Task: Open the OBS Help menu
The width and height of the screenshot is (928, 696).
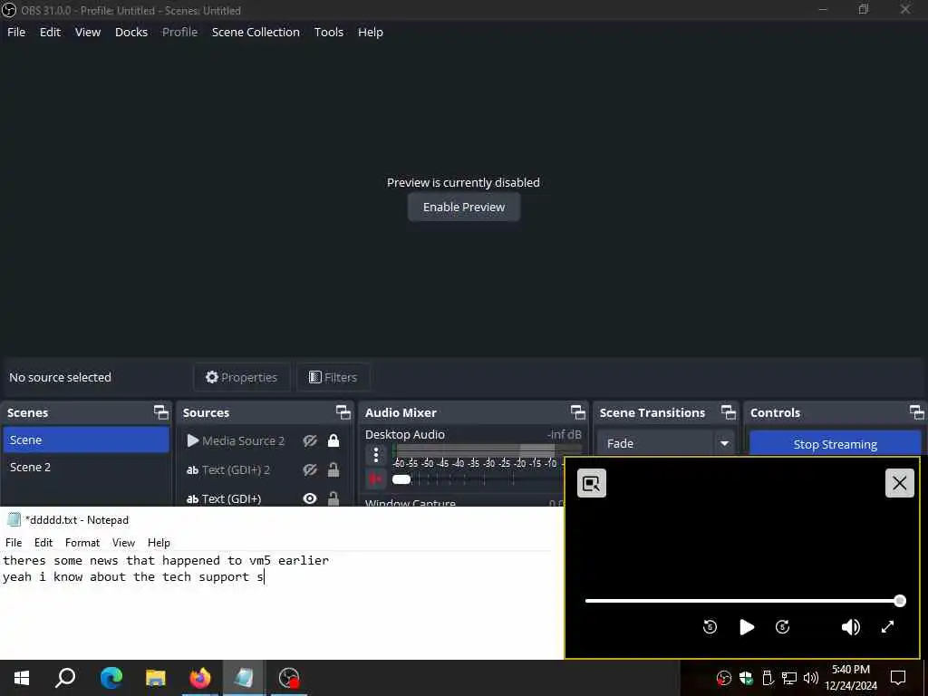Action: click(x=371, y=32)
